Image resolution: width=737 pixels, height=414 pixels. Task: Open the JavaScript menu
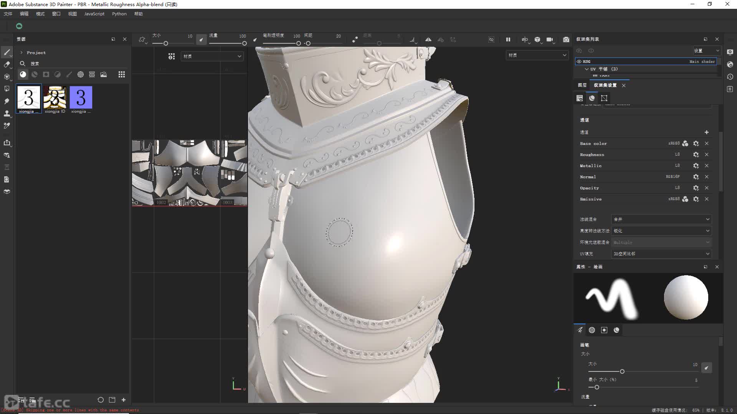click(94, 14)
